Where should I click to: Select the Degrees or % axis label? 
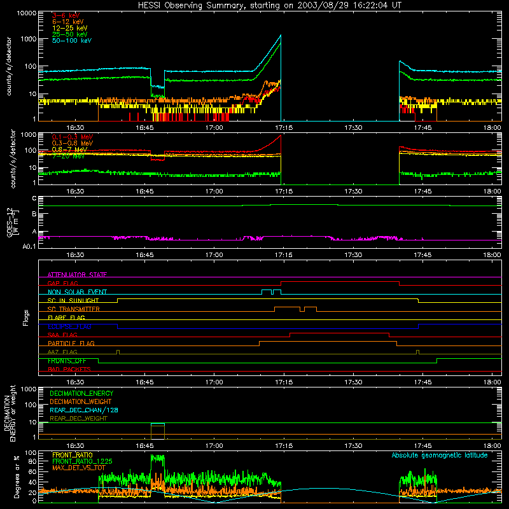click(x=17, y=477)
